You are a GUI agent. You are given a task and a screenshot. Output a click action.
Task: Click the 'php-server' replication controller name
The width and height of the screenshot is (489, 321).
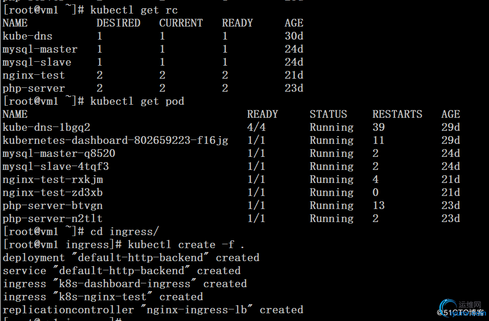pos(34,88)
